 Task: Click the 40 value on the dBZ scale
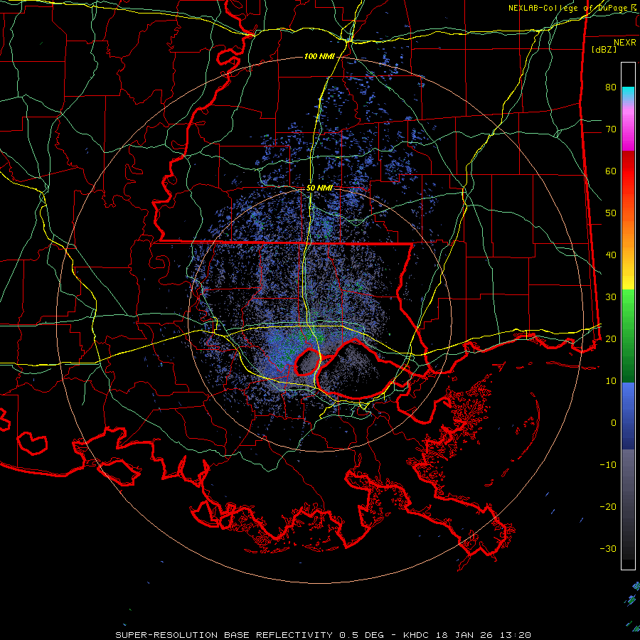pos(611,255)
